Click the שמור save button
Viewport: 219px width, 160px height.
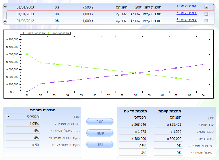click(100, 133)
